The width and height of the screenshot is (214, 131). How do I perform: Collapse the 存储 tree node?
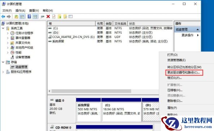(x=3, y=62)
